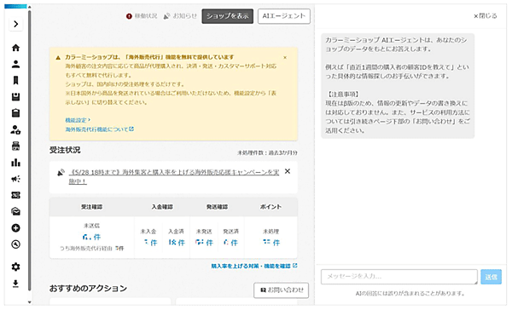This screenshot has height=310, width=512.
Task: Click the ショップを表示 button
Action: coord(228,16)
